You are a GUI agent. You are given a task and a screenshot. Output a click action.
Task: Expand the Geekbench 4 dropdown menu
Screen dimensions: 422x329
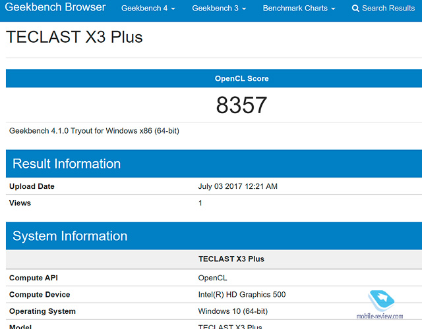(x=148, y=9)
